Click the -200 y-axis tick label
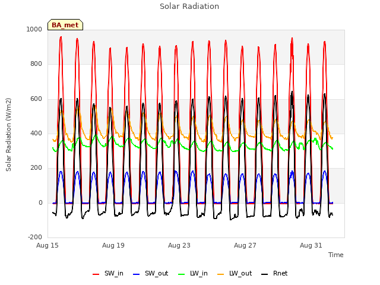Screen dimensions: 380x285 [35, 237]
